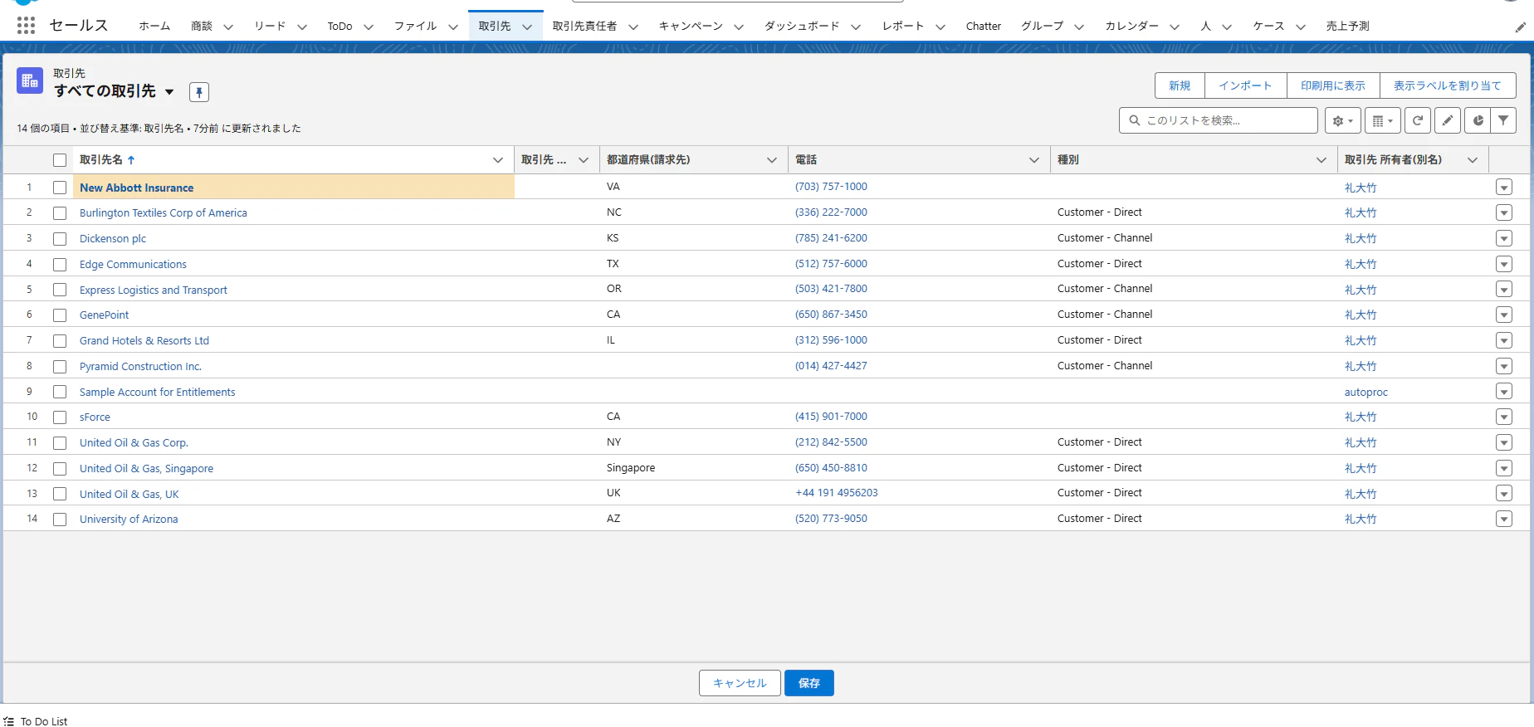Select the Dickenson plc checkbox
The width and height of the screenshot is (1534, 727).
click(x=60, y=239)
